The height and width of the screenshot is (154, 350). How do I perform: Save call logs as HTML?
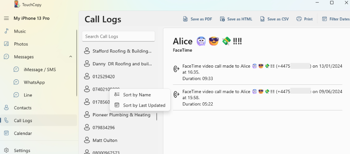[x=236, y=19]
